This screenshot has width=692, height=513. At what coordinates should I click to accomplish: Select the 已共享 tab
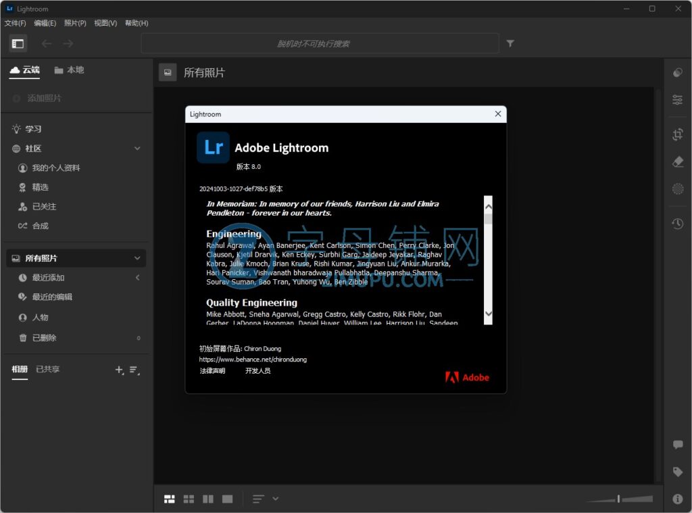(x=48, y=369)
